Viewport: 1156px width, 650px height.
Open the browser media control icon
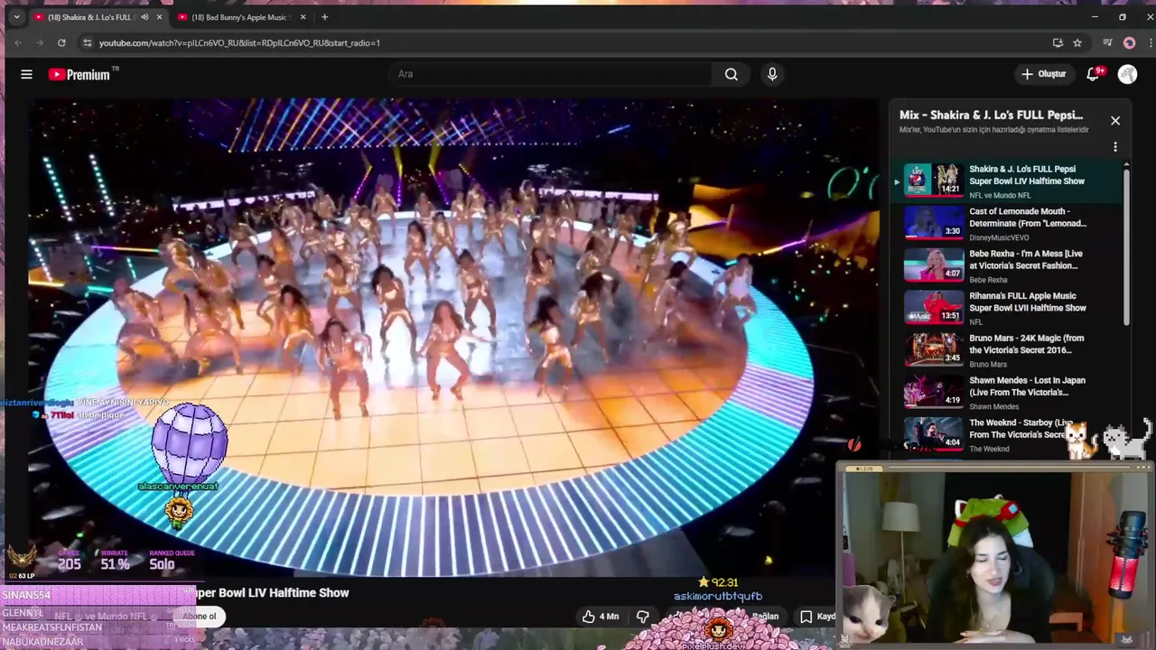[x=1107, y=42]
